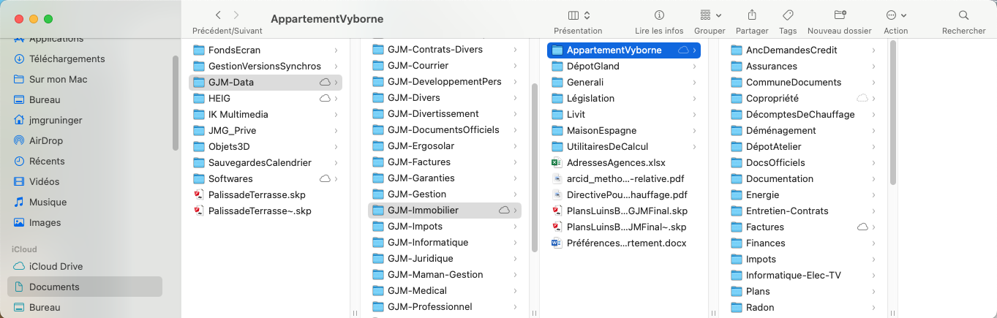
Task: Expand the Législation folder chevron
Action: (694, 98)
